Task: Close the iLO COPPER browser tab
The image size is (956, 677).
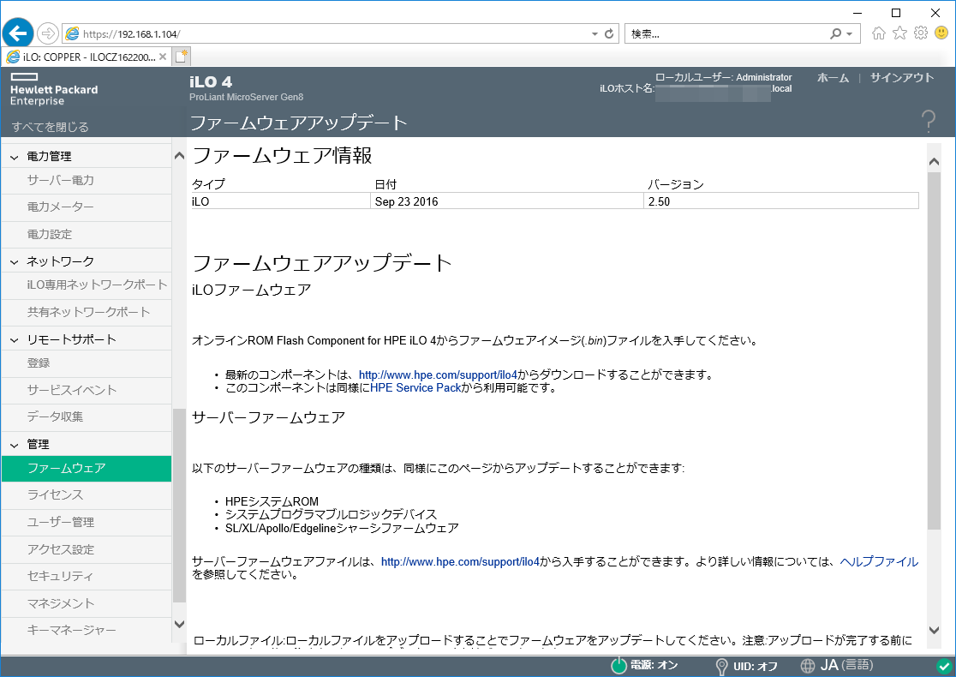Action: pyautogui.click(x=163, y=57)
